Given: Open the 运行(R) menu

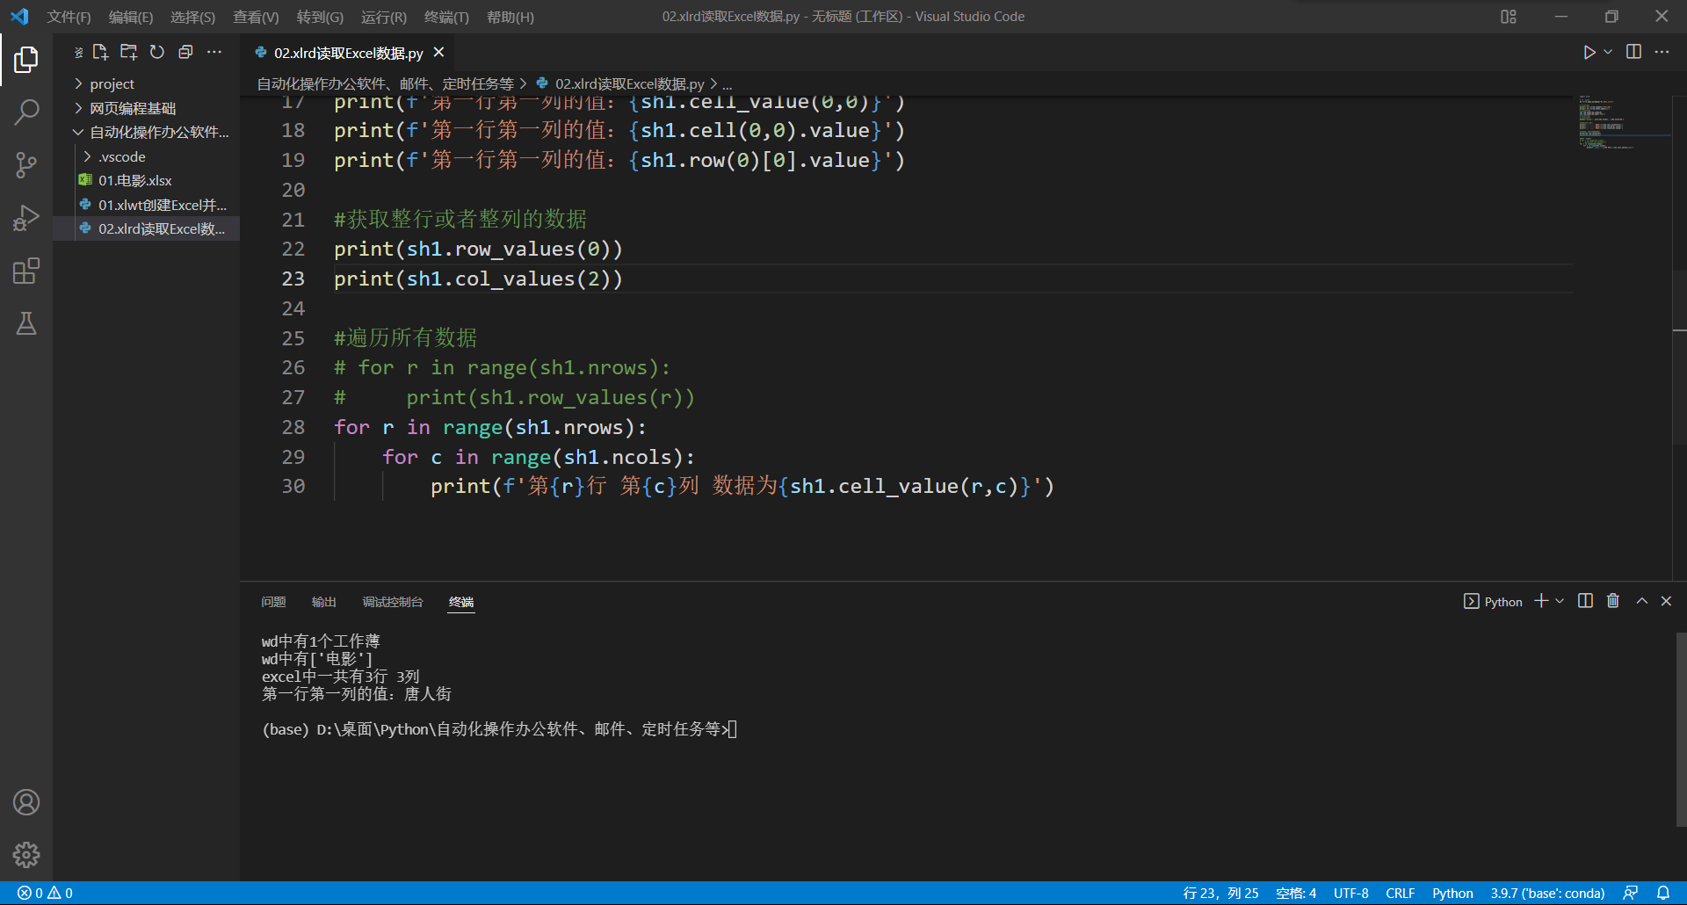Looking at the screenshot, I should 384,17.
